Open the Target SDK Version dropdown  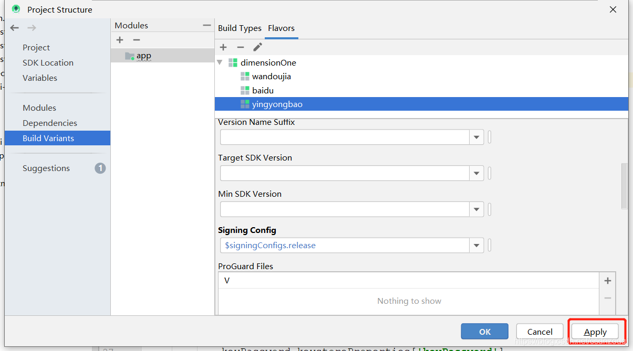click(x=476, y=173)
